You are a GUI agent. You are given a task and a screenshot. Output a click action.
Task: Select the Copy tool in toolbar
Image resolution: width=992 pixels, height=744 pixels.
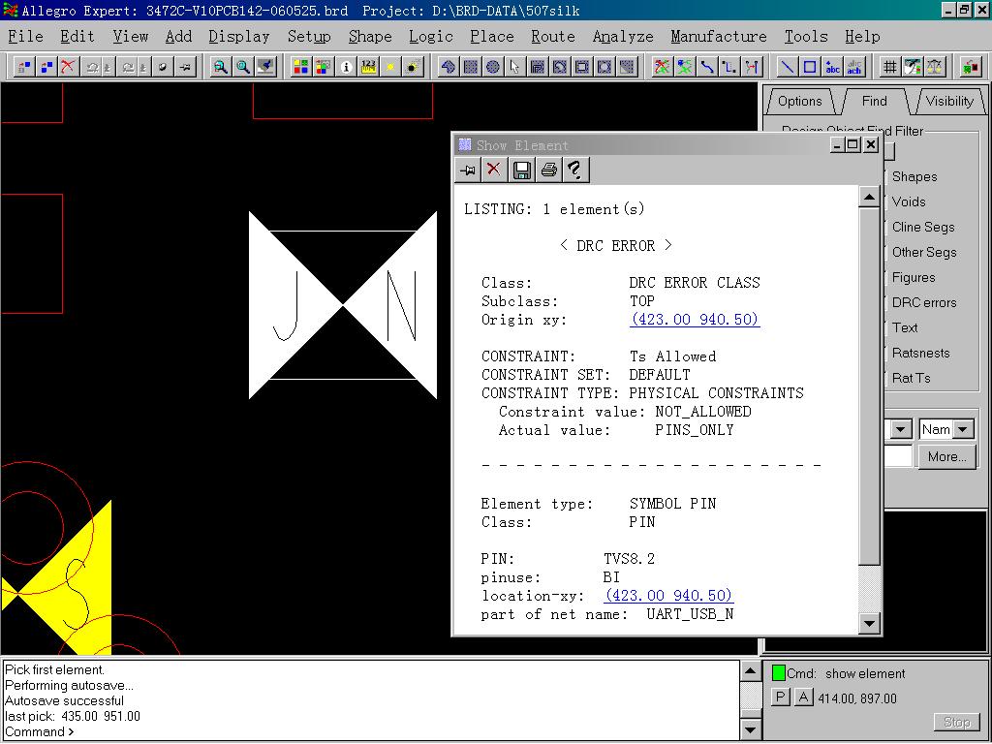(x=46, y=67)
